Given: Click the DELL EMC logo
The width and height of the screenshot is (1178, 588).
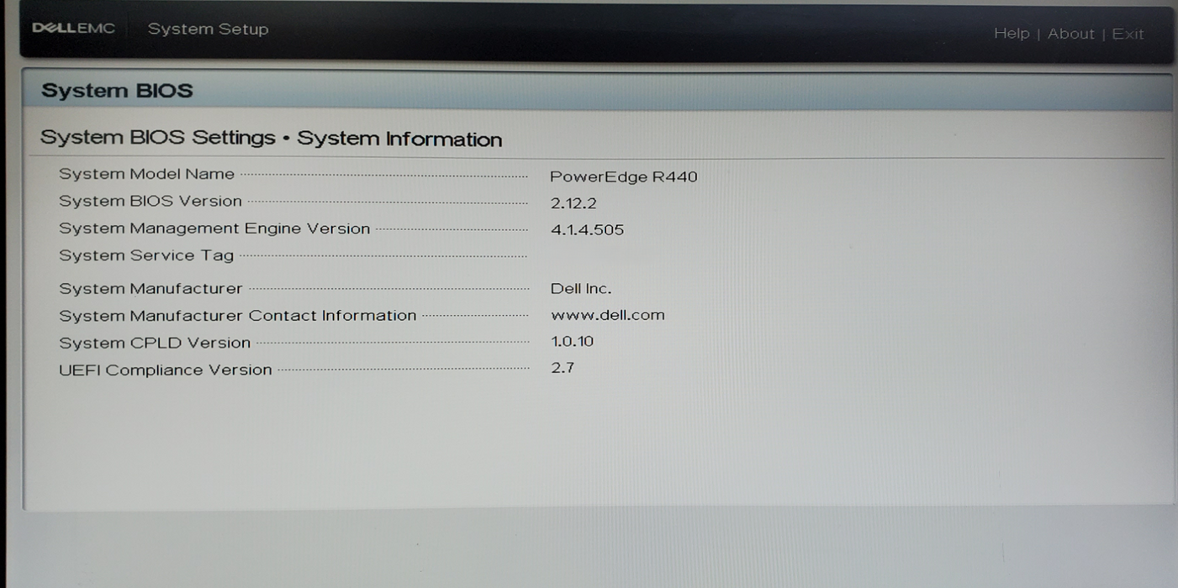Looking at the screenshot, I should click(73, 29).
